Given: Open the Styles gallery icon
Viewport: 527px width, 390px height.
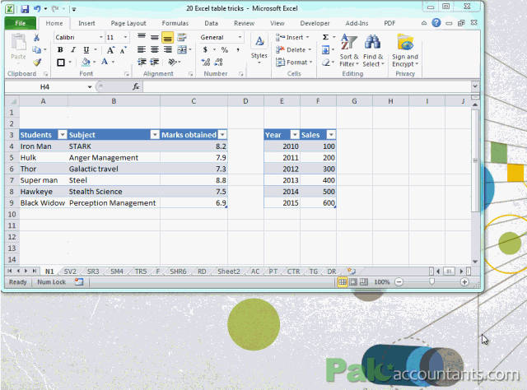Looking at the screenshot, I should click(x=259, y=50).
